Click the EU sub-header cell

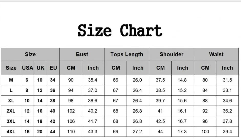coord(53,68)
